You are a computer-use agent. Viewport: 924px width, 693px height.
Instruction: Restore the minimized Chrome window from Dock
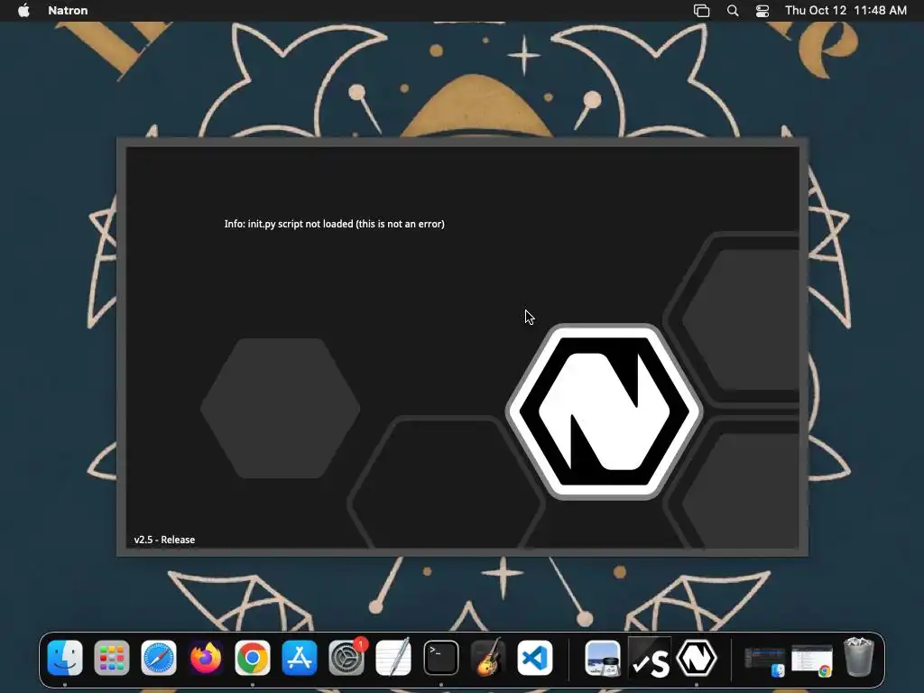coord(812,661)
